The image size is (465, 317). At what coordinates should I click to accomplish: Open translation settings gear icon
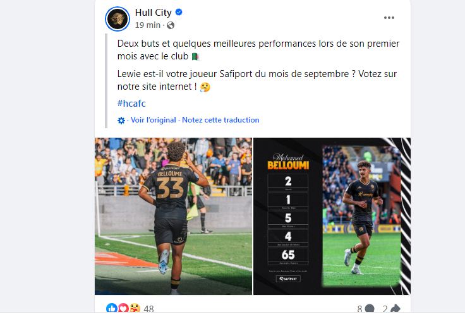click(121, 121)
